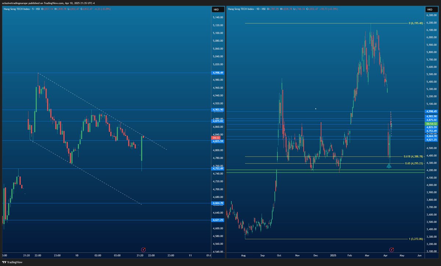Viewport: 441px width, 266px height.
Task: Click the 04:33 bar countdown label
Action: pos(216,138)
